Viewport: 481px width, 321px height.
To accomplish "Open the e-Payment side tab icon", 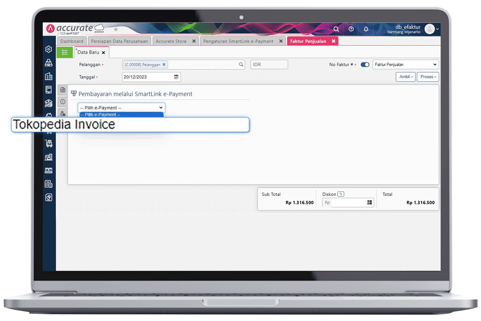I will pyautogui.click(x=62, y=113).
